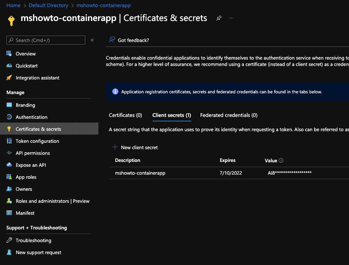
Task: Click the Quickstart cloud icon
Action: tap(9, 66)
